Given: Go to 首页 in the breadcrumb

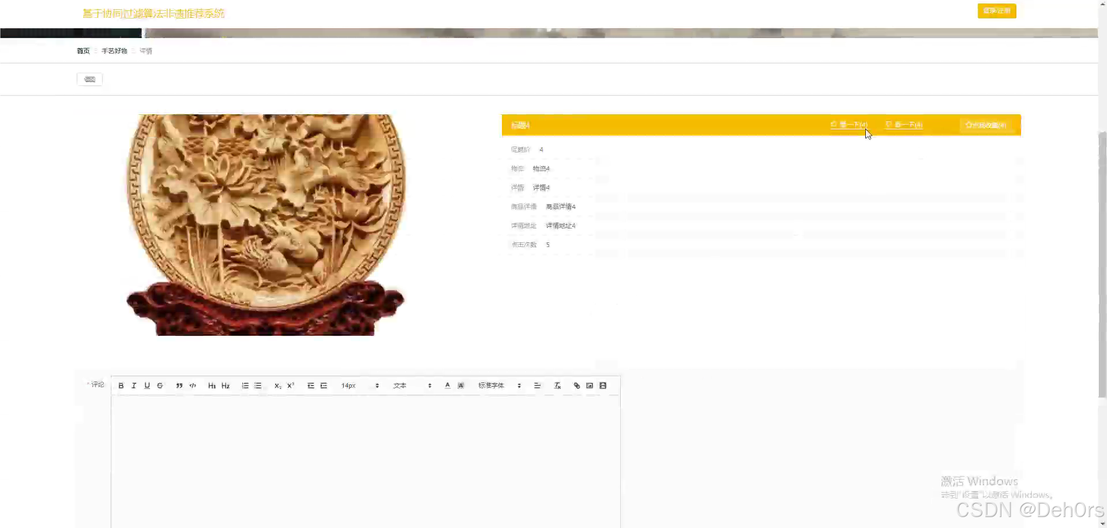Looking at the screenshot, I should point(83,51).
